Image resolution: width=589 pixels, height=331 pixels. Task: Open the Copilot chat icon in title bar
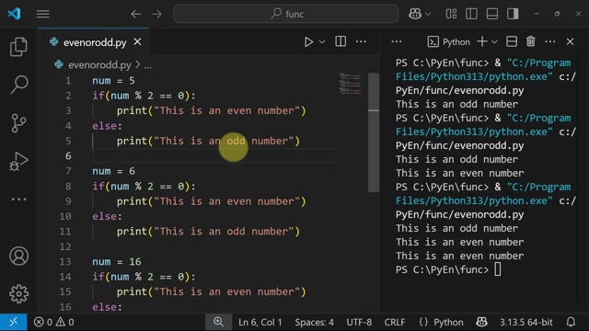[x=415, y=14]
